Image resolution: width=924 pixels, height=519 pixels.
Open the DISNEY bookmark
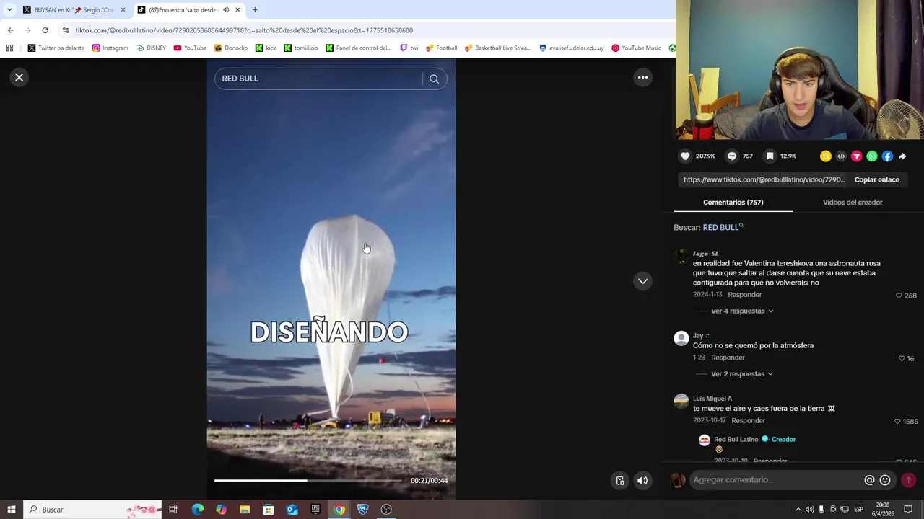151,48
